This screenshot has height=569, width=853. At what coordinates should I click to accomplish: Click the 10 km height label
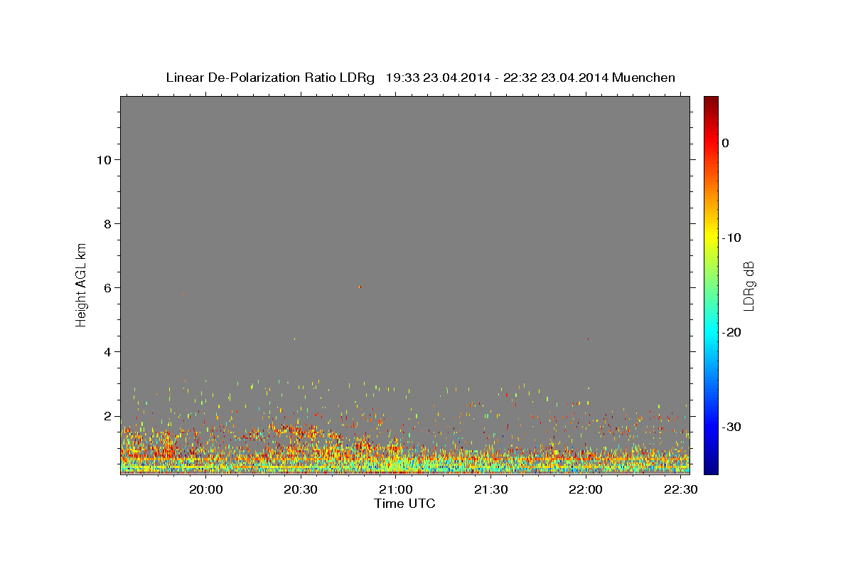tap(102, 159)
